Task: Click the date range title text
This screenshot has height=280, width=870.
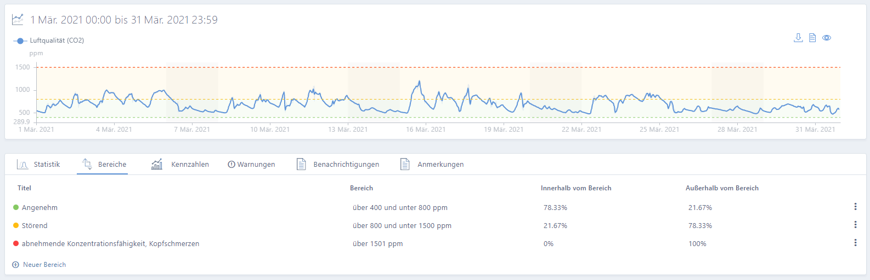Action: point(124,20)
